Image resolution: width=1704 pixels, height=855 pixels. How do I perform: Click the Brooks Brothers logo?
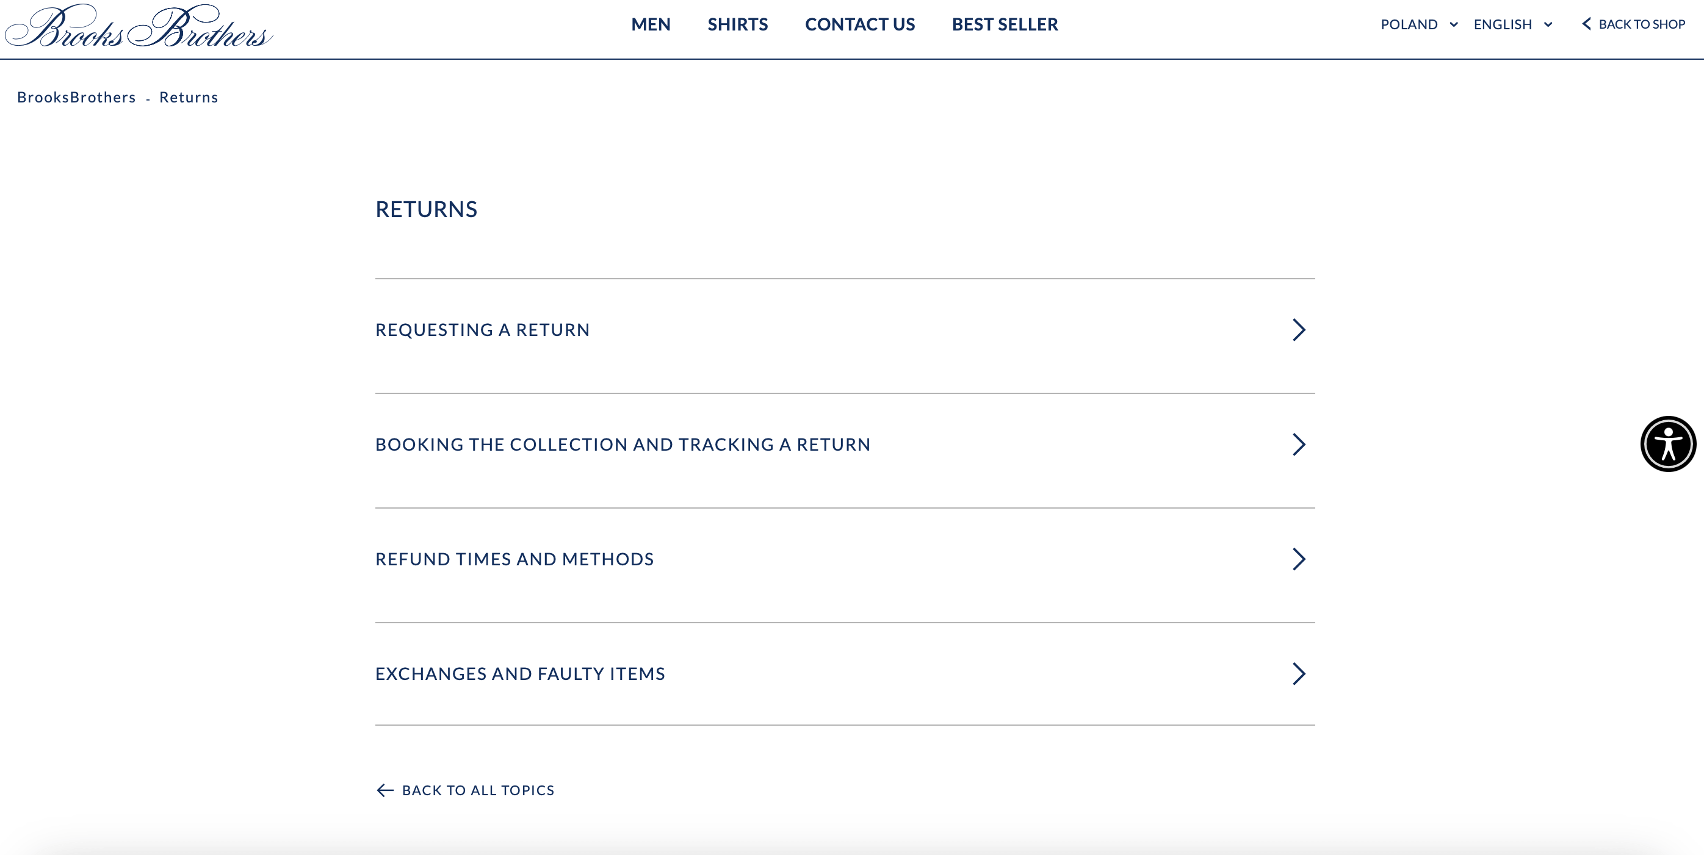(139, 26)
